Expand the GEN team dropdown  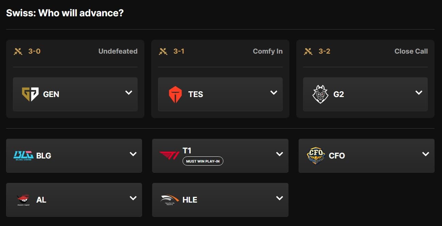[128, 92]
